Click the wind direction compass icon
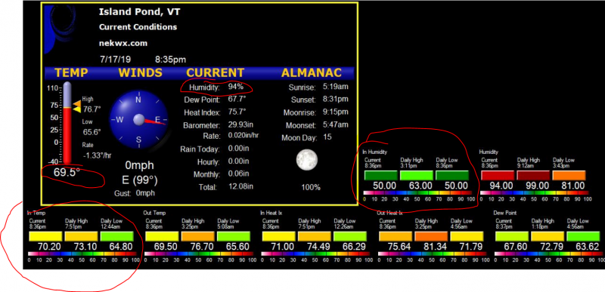This screenshot has width=605, height=292. coord(138,120)
